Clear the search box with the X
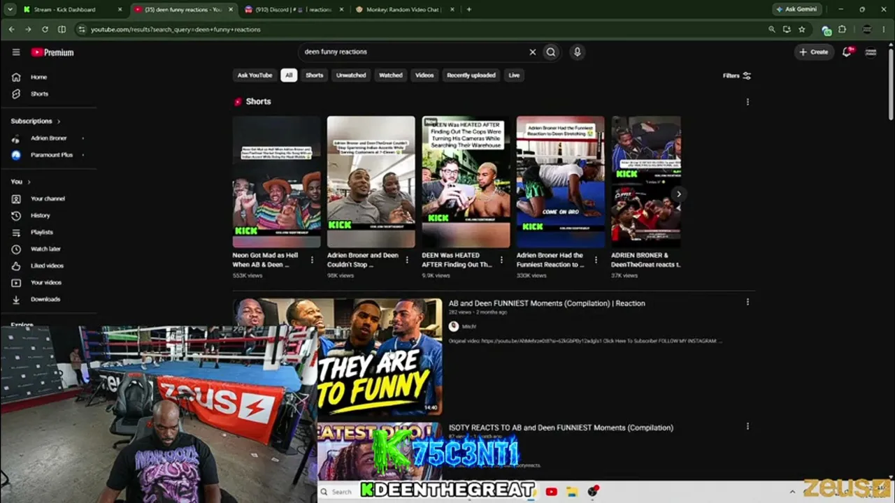Viewport: 895px width, 503px height. tap(532, 52)
